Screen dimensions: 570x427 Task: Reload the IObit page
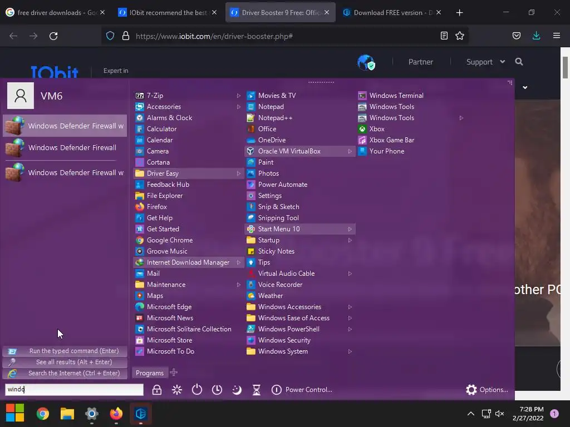[x=53, y=36]
